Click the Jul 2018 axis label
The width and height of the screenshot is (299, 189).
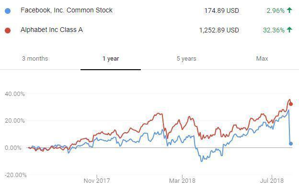[x=272, y=180]
